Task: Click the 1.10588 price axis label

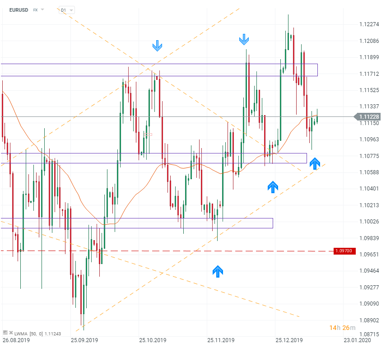Action: click(369, 172)
